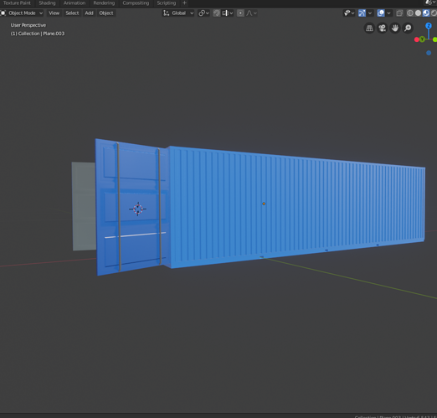Click the '(1) Collection | Plane.003' label
Screen dimensions: 437x418
pos(38,34)
